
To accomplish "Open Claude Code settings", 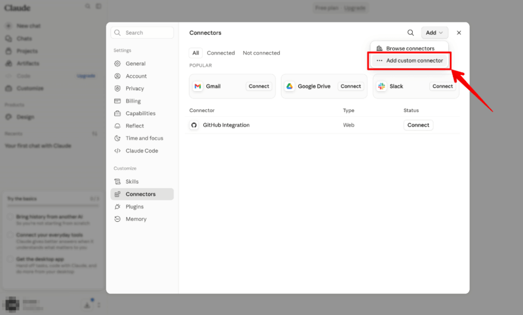I will pos(142,151).
